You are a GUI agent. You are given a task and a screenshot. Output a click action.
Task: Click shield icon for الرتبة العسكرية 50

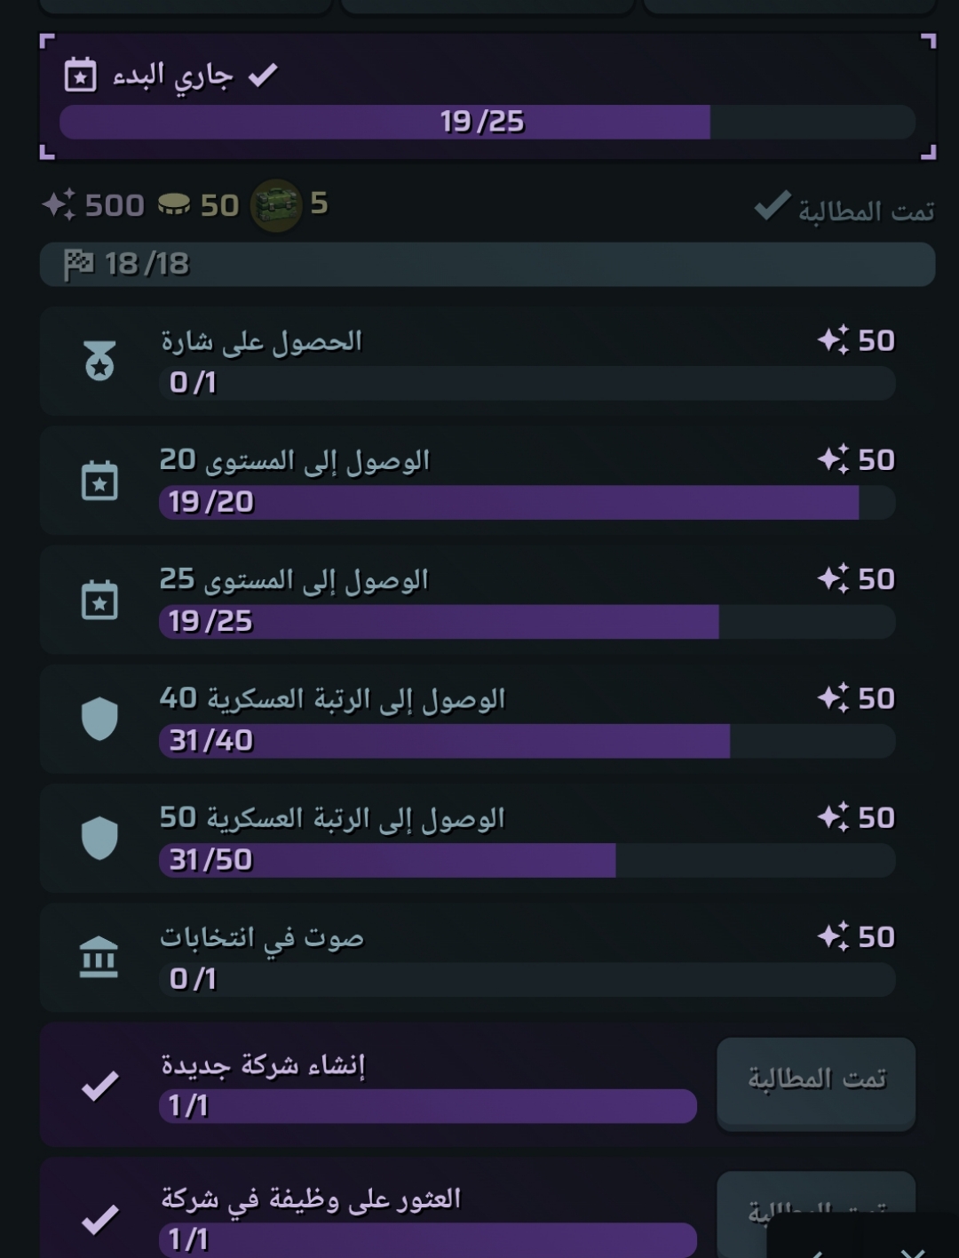[99, 838]
